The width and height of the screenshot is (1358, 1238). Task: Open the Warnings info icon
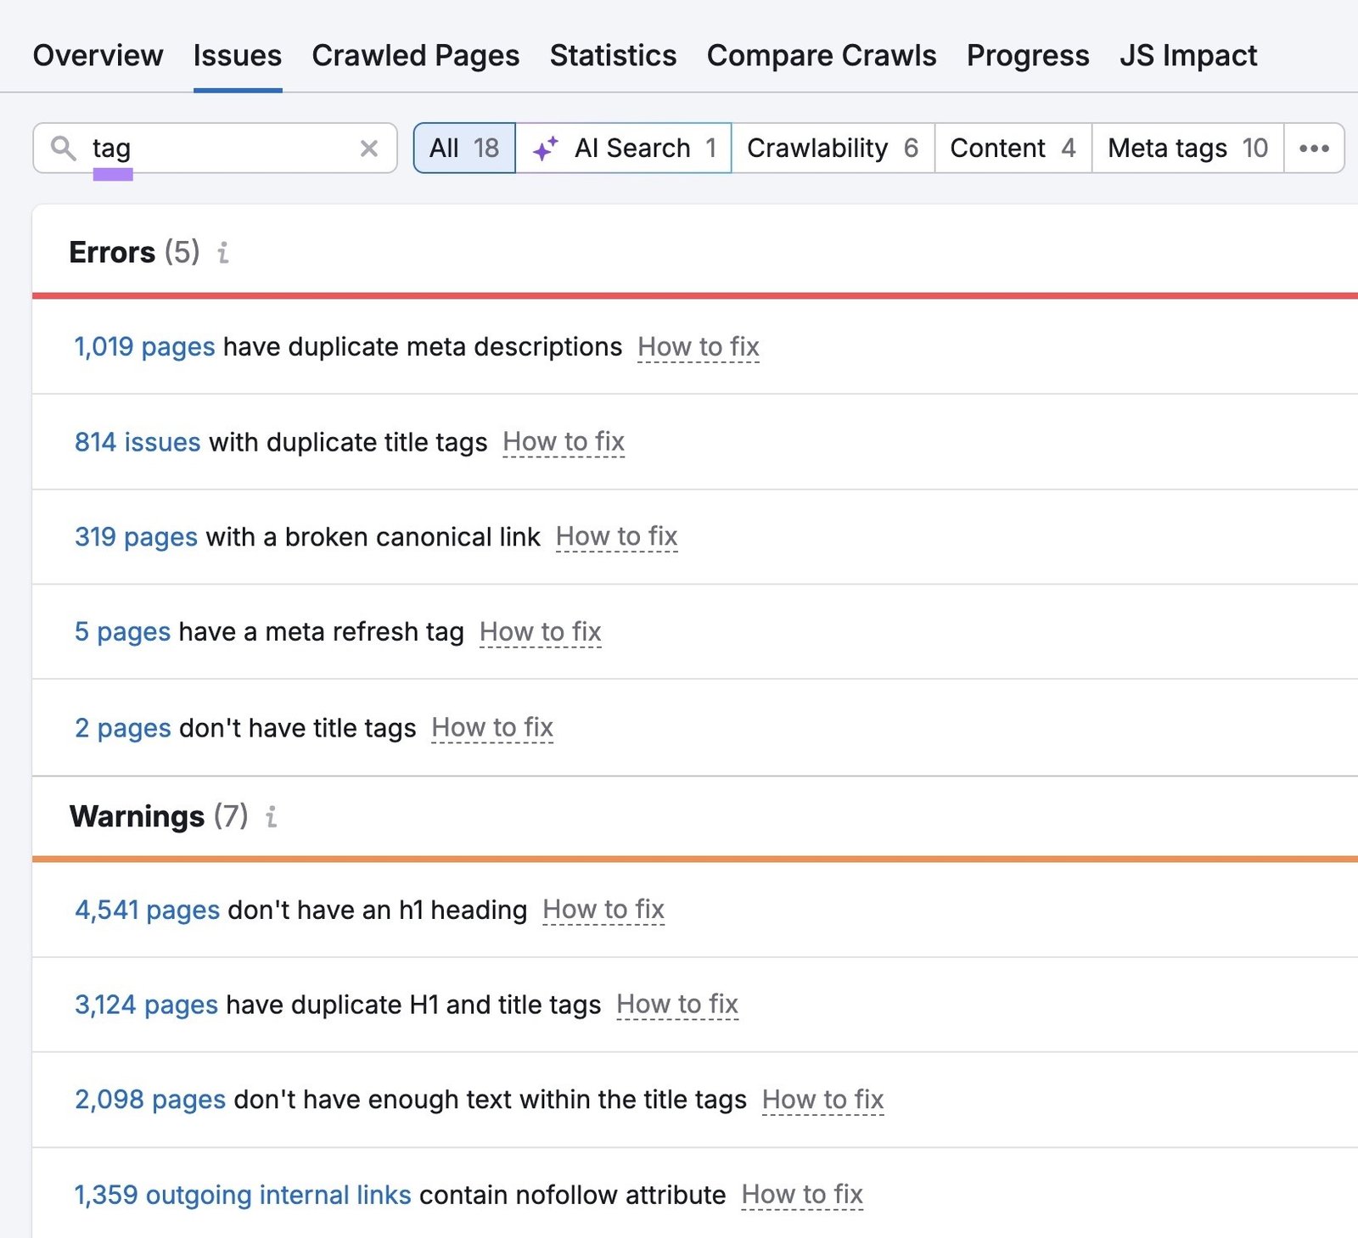point(272,816)
